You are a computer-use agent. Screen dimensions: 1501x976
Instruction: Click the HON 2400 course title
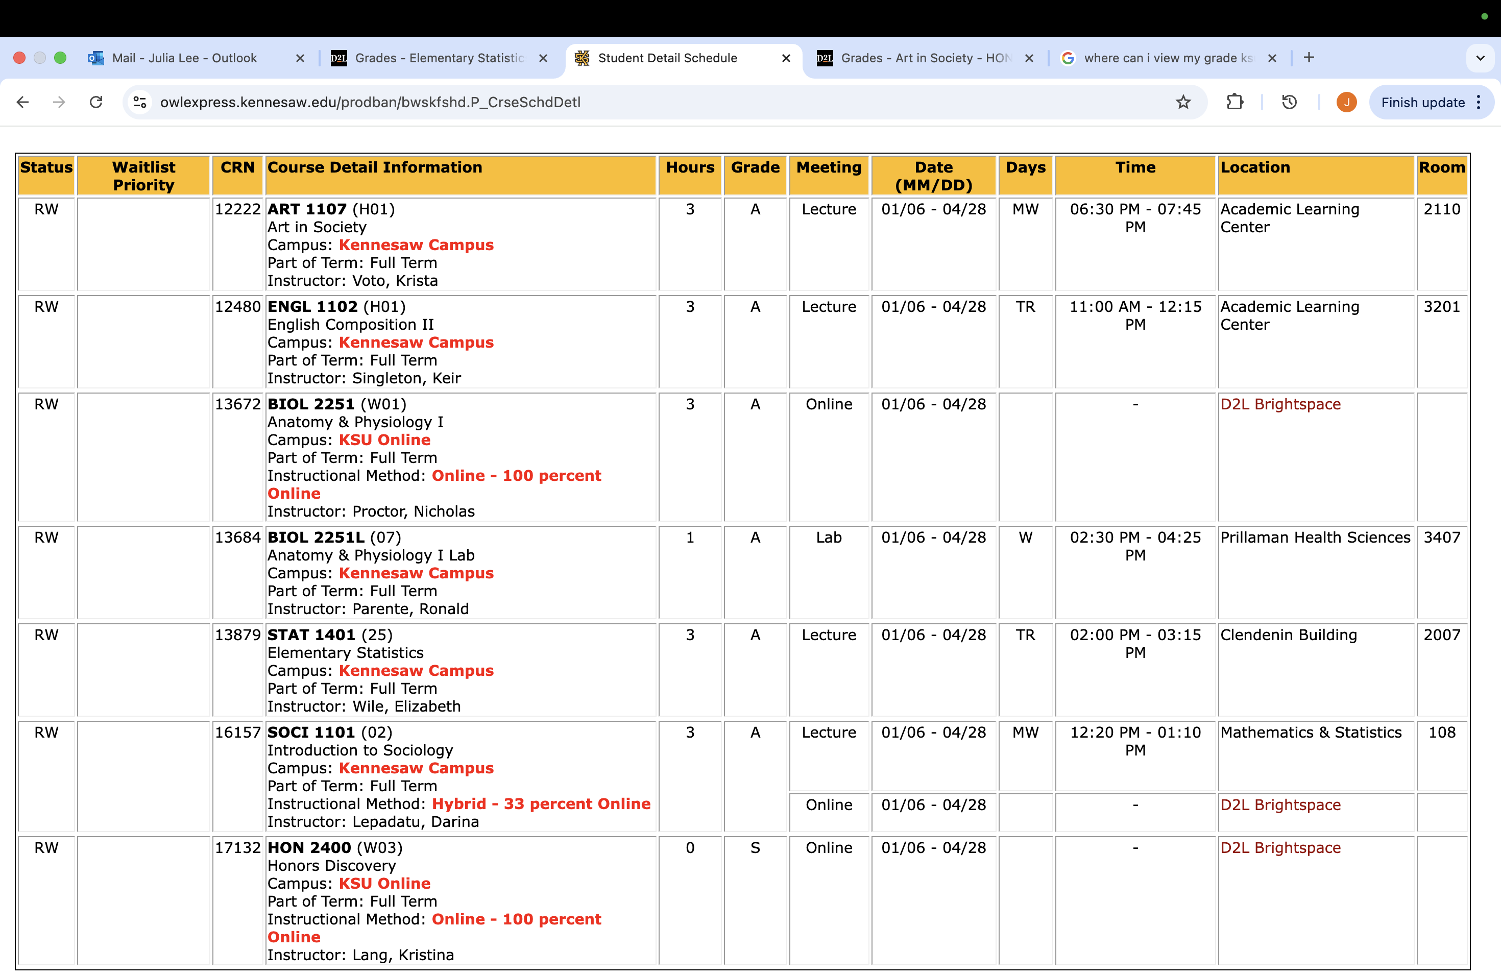[309, 847]
